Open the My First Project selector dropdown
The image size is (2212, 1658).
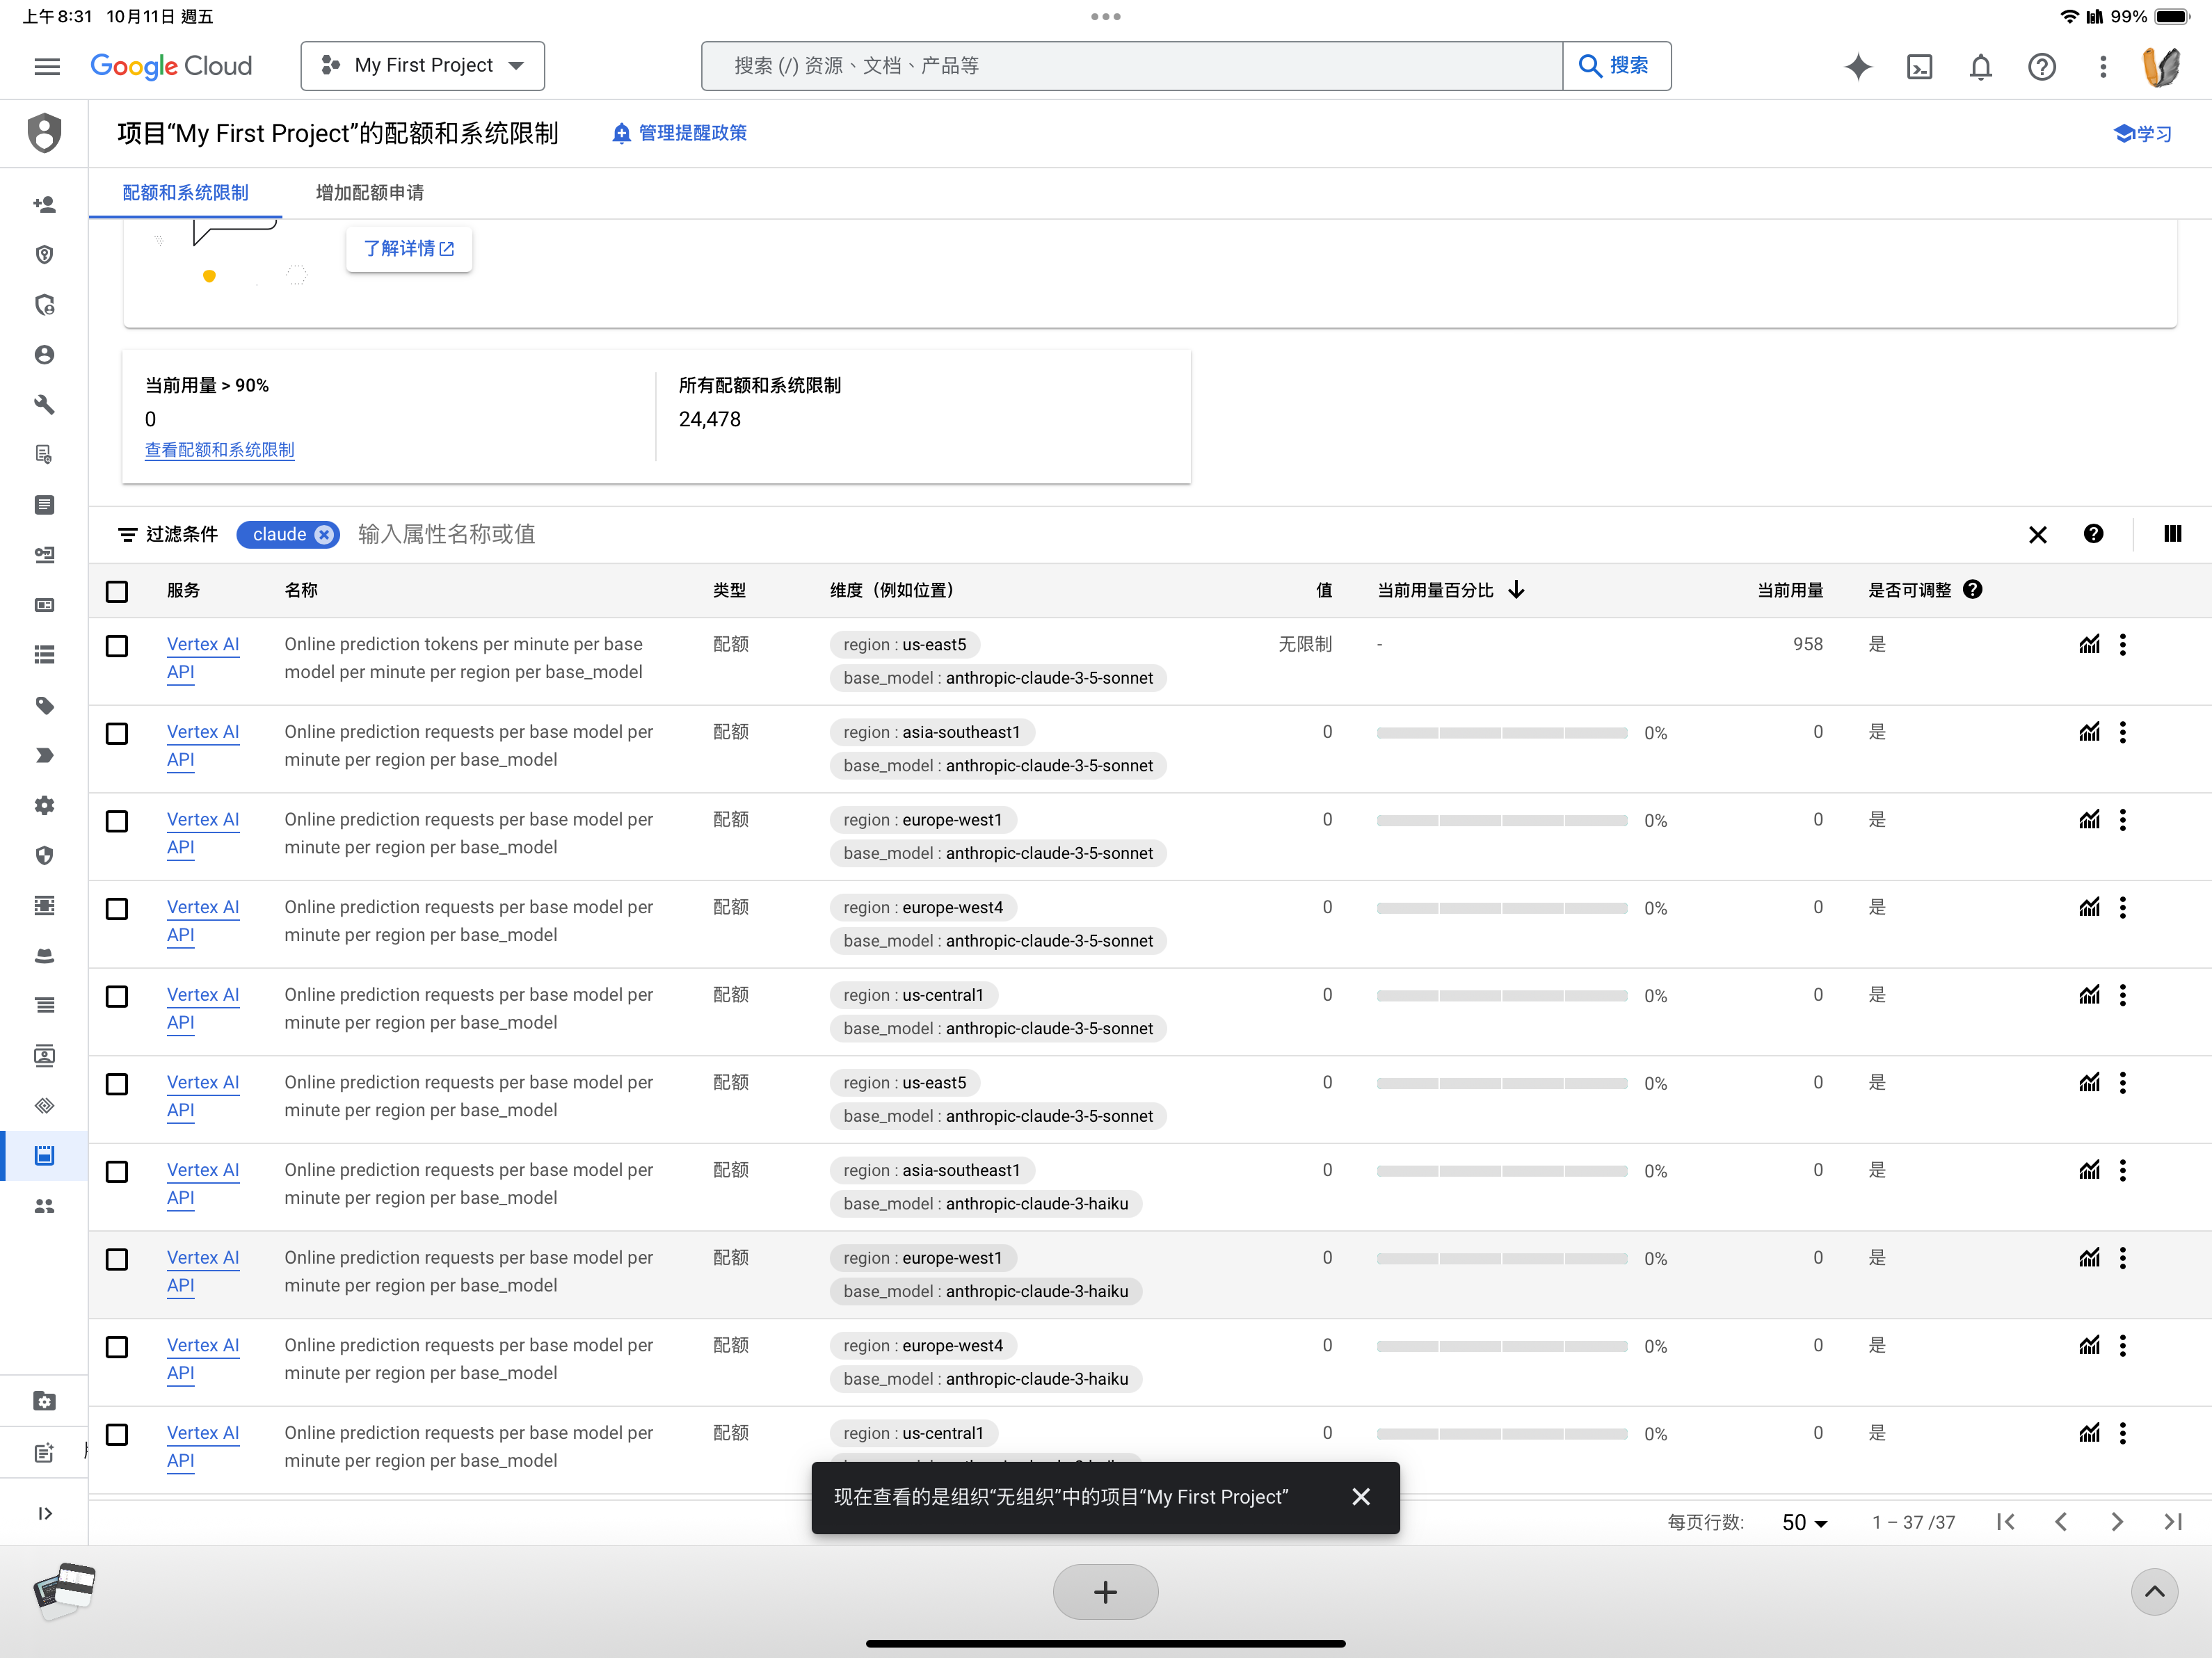coord(422,66)
